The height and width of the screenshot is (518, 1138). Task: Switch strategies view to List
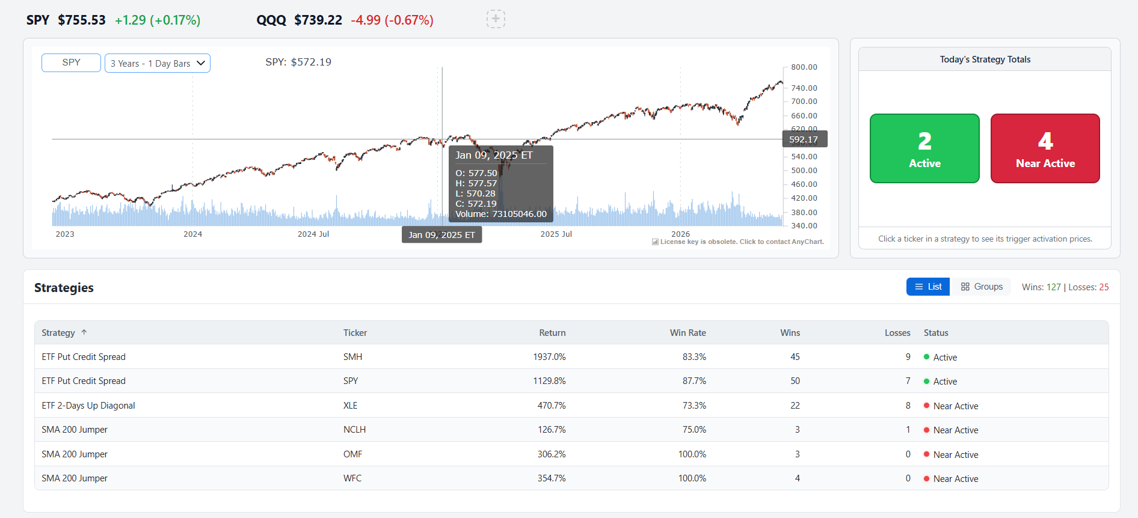point(928,287)
